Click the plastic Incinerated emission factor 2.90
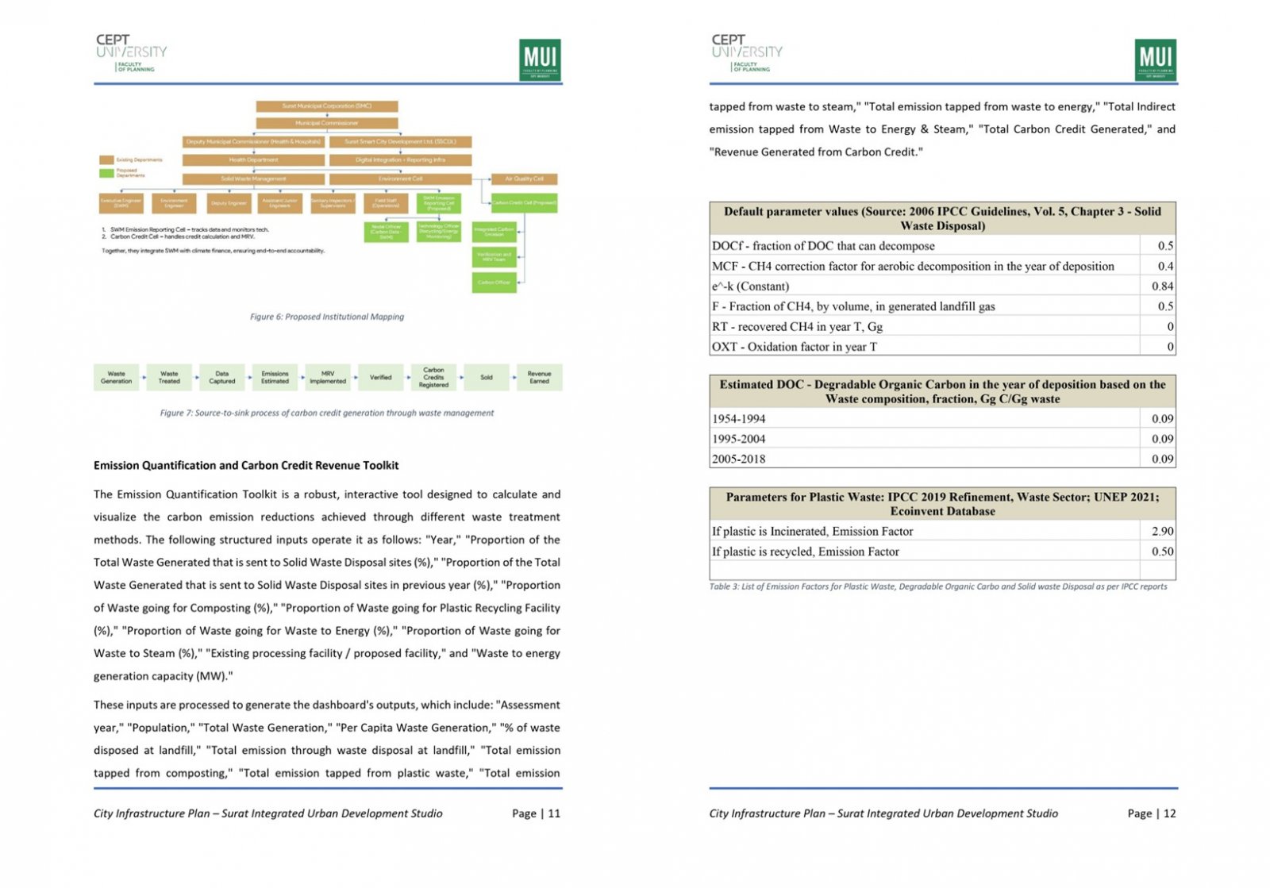 click(1162, 532)
